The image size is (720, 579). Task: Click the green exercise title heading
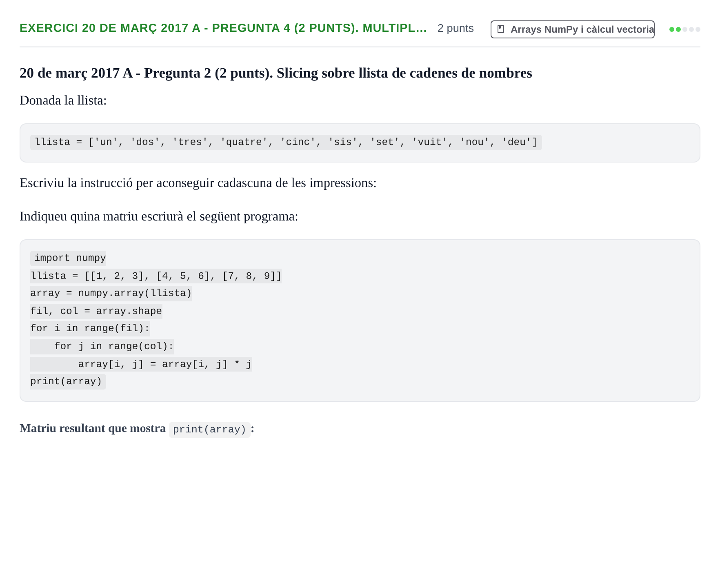coord(223,28)
